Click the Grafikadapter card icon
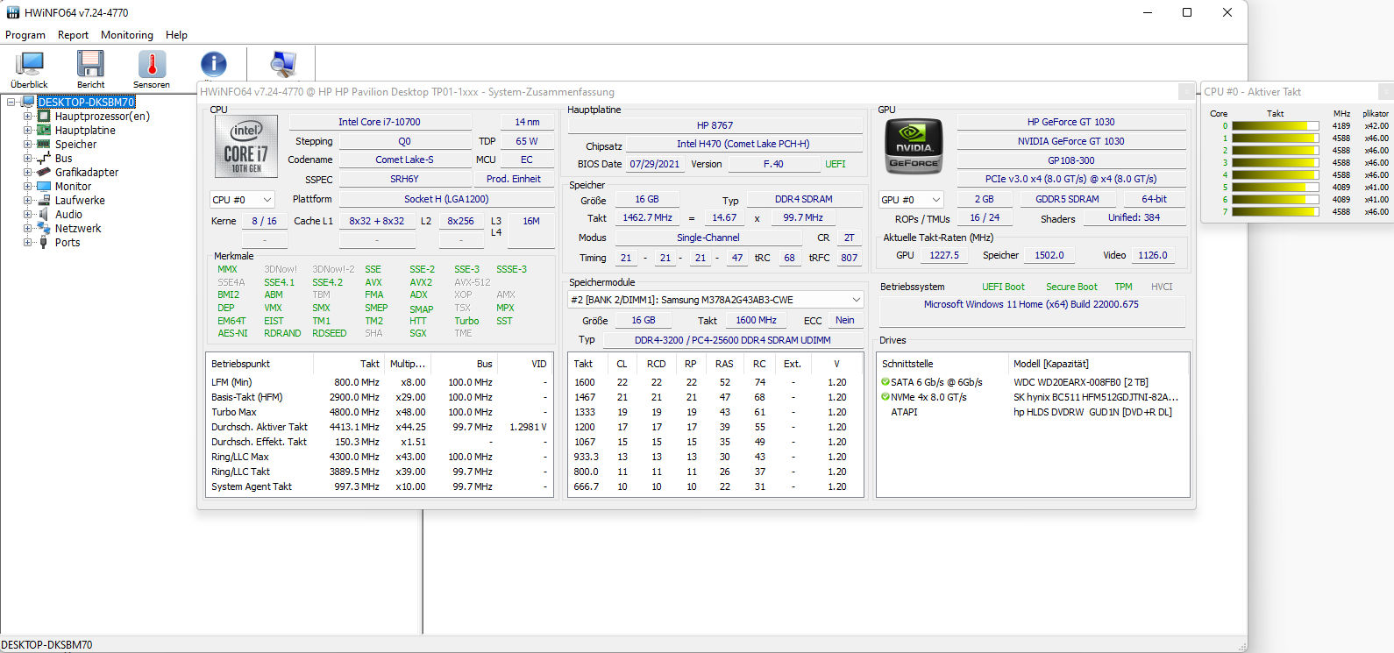Viewport: 1394px width, 653px height. pos(43,172)
